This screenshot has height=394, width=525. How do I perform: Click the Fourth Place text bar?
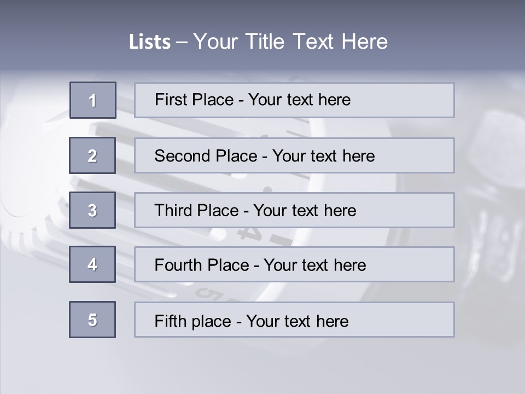294,264
